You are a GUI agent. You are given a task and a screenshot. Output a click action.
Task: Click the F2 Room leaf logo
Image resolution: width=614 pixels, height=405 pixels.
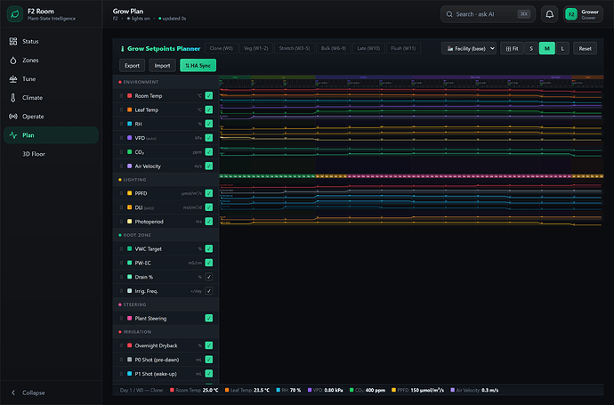click(x=15, y=14)
